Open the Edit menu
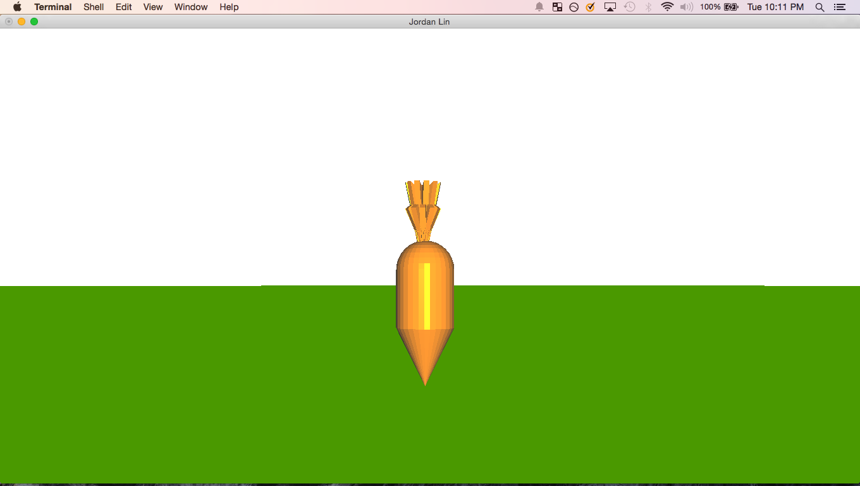 pos(123,7)
